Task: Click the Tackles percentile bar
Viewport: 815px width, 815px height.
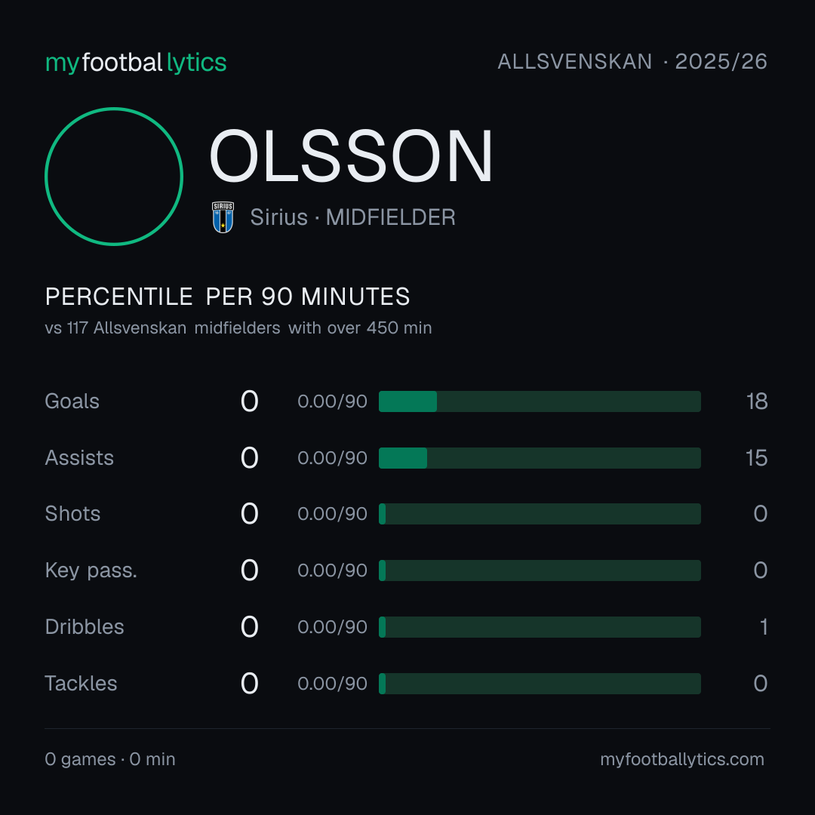Action: click(540, 684)
